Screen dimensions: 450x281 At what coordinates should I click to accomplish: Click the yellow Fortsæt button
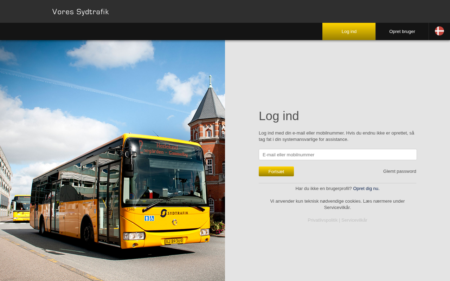[x=276, y=171]
